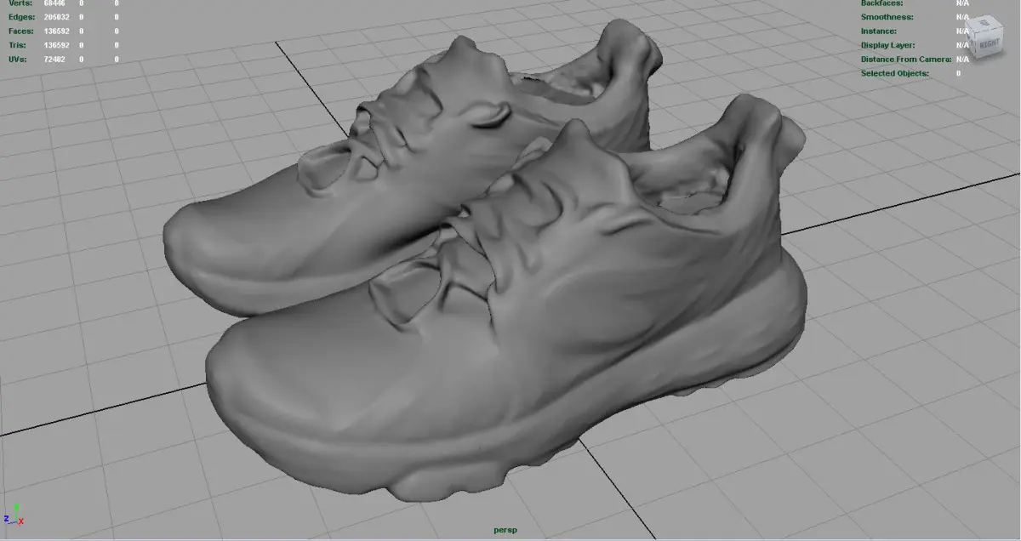Click the Tris: heads-up label
The width and height of the screenshot is (1021, 541).
pyautogui.click(x=16, y=45)
